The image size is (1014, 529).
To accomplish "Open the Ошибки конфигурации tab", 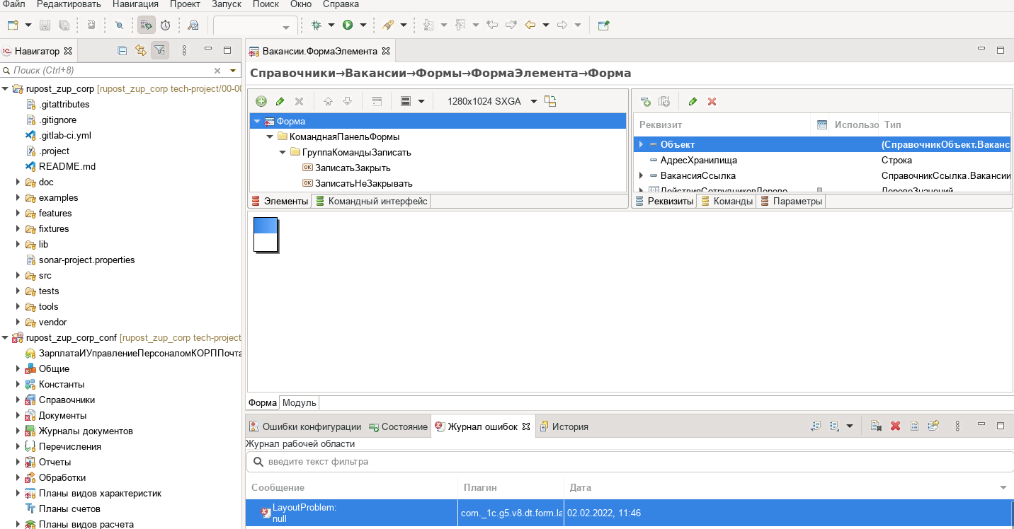I will [305, 426].
